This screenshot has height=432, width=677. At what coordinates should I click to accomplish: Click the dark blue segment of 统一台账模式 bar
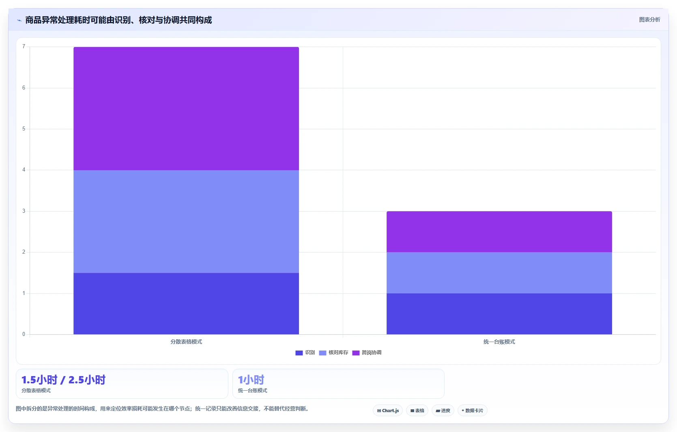[499, 314]
